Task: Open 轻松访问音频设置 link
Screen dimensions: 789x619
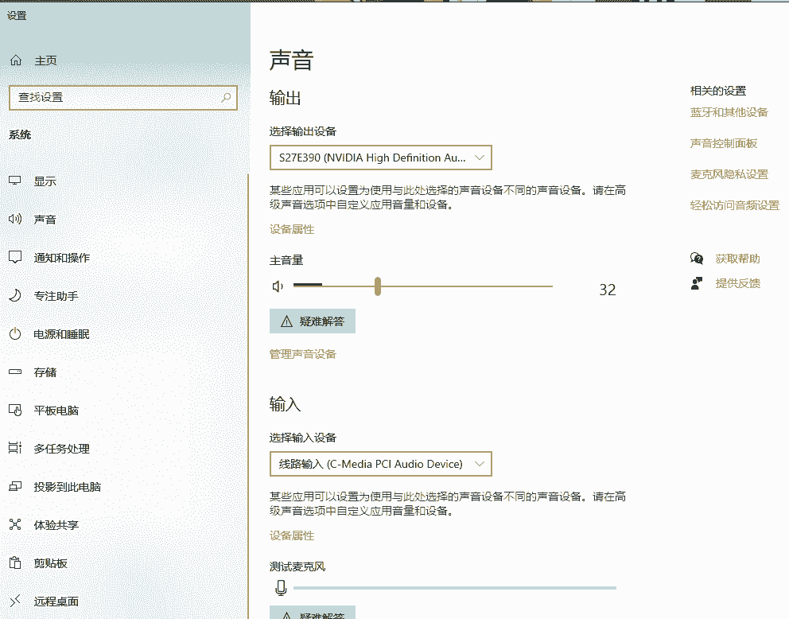Action: click(735, 205)
